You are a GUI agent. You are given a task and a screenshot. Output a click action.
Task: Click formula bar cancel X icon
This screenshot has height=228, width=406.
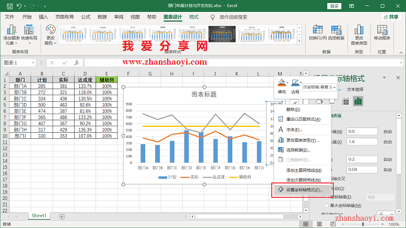53,63
